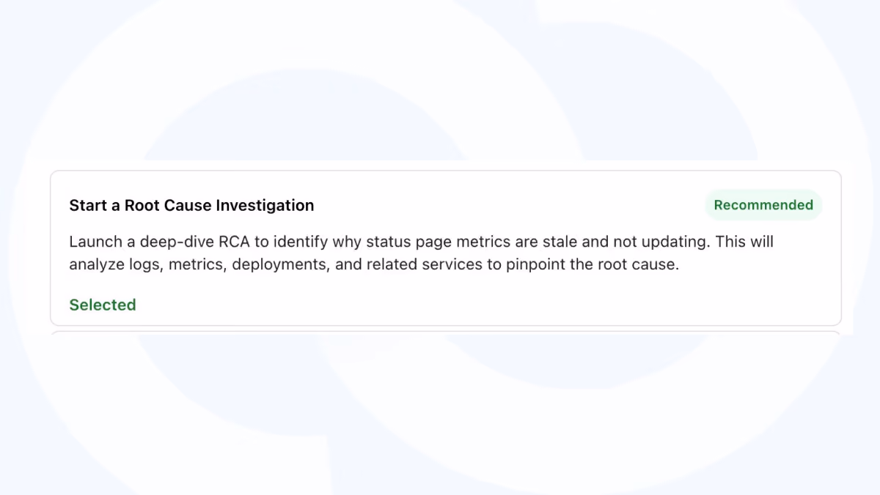Click the 'Launch a deep-dive RCA' description line

tap(421, 242)
